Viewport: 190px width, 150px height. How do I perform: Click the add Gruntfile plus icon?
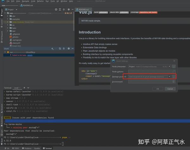click(x=52, y=49)
